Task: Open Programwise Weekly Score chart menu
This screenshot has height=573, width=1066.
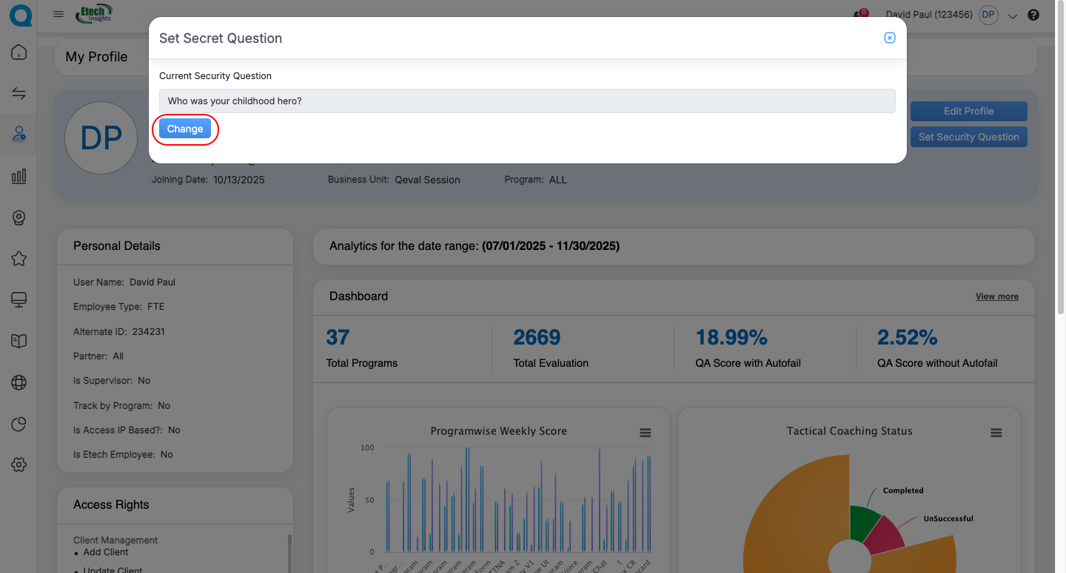Action: tap(645, 433)
